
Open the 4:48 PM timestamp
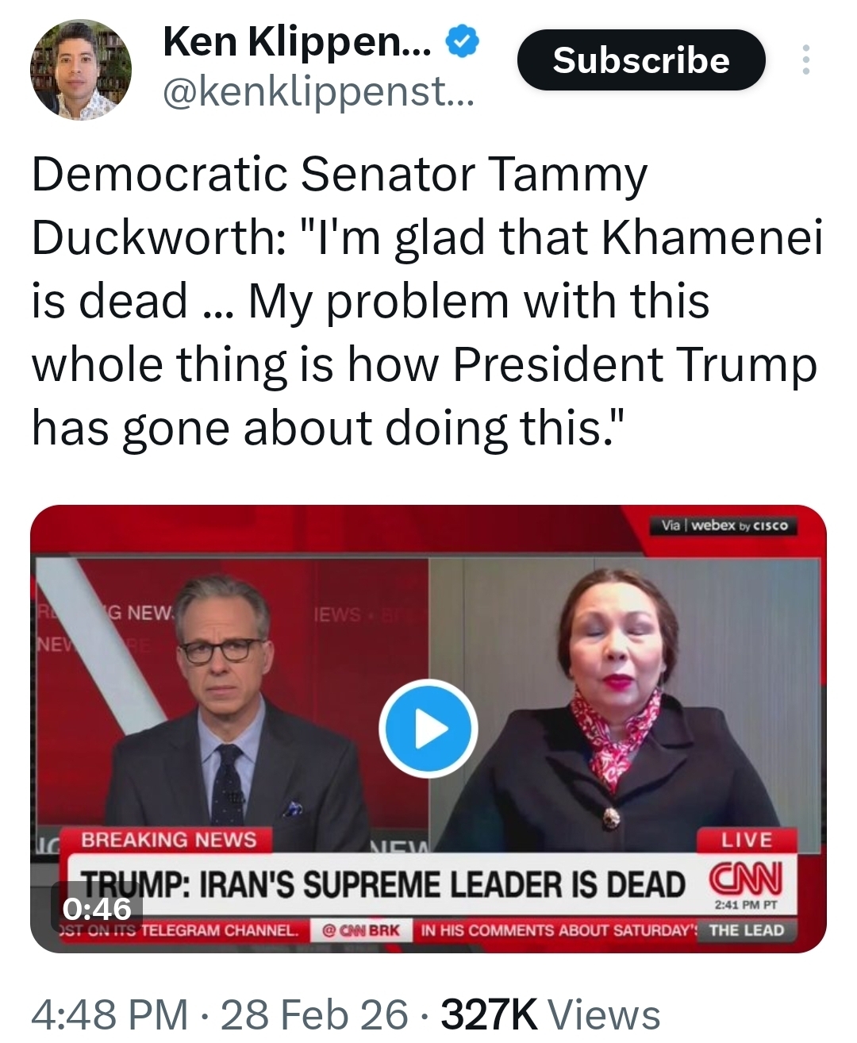point(110,1014)
